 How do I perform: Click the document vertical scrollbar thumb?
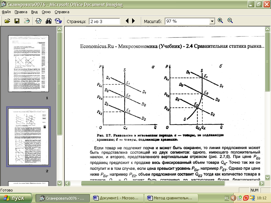(267, 62)
